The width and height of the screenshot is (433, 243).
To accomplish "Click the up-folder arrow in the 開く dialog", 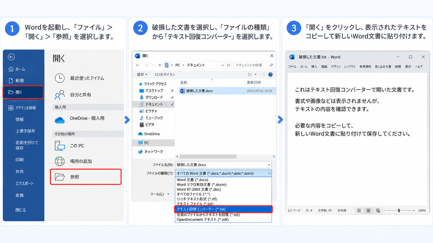I will [159, 65].
